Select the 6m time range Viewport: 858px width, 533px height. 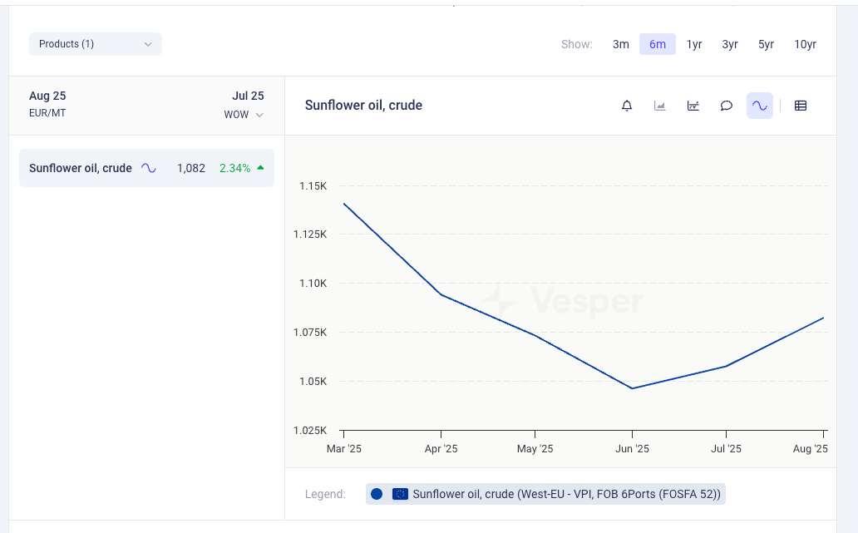658,44
